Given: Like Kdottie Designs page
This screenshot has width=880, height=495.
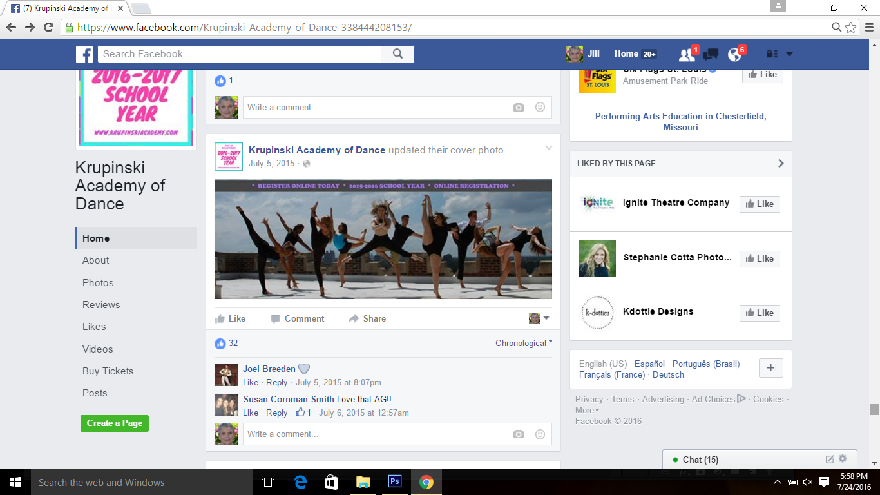Looking at the screenshot, I should pyautogui.click(x=760, y=313).
